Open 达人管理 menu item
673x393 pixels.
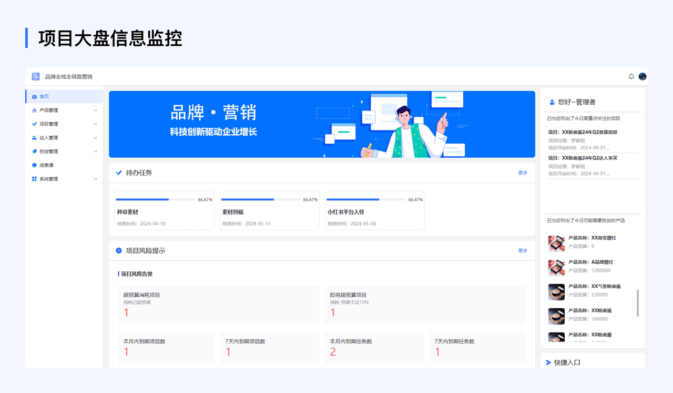[x=64, y=138]
